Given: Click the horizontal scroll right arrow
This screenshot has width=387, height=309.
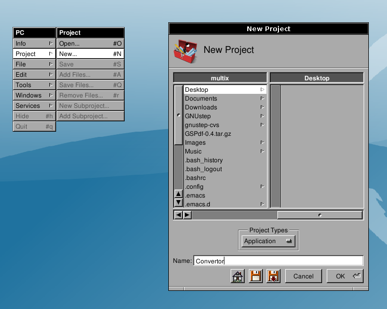Looking at the screenshot, I should [188, 215].
